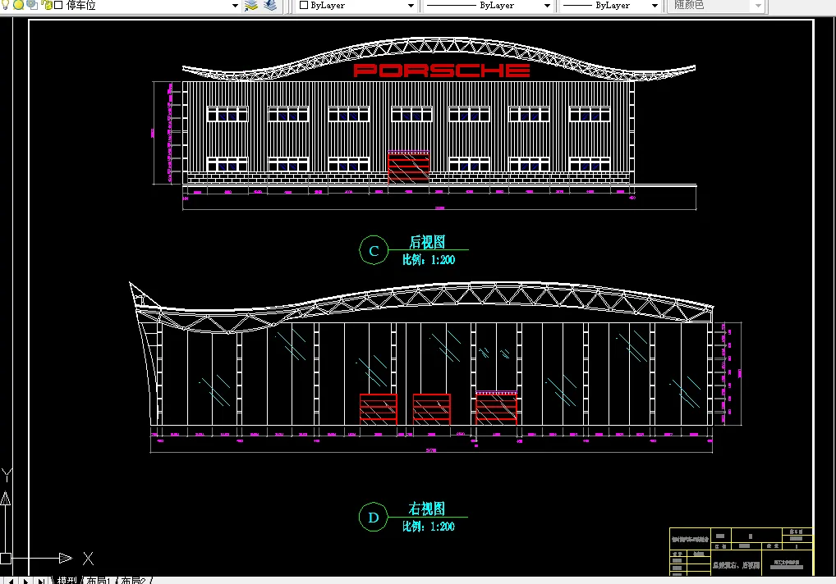Click the last tab scroll arrow
This screenshot has width=836, height=584.
[40, 581]
